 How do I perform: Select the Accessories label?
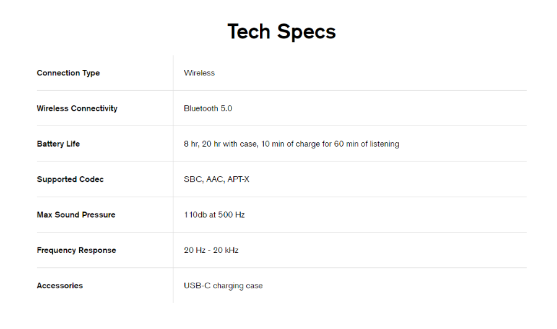click(x=59, y=286)
